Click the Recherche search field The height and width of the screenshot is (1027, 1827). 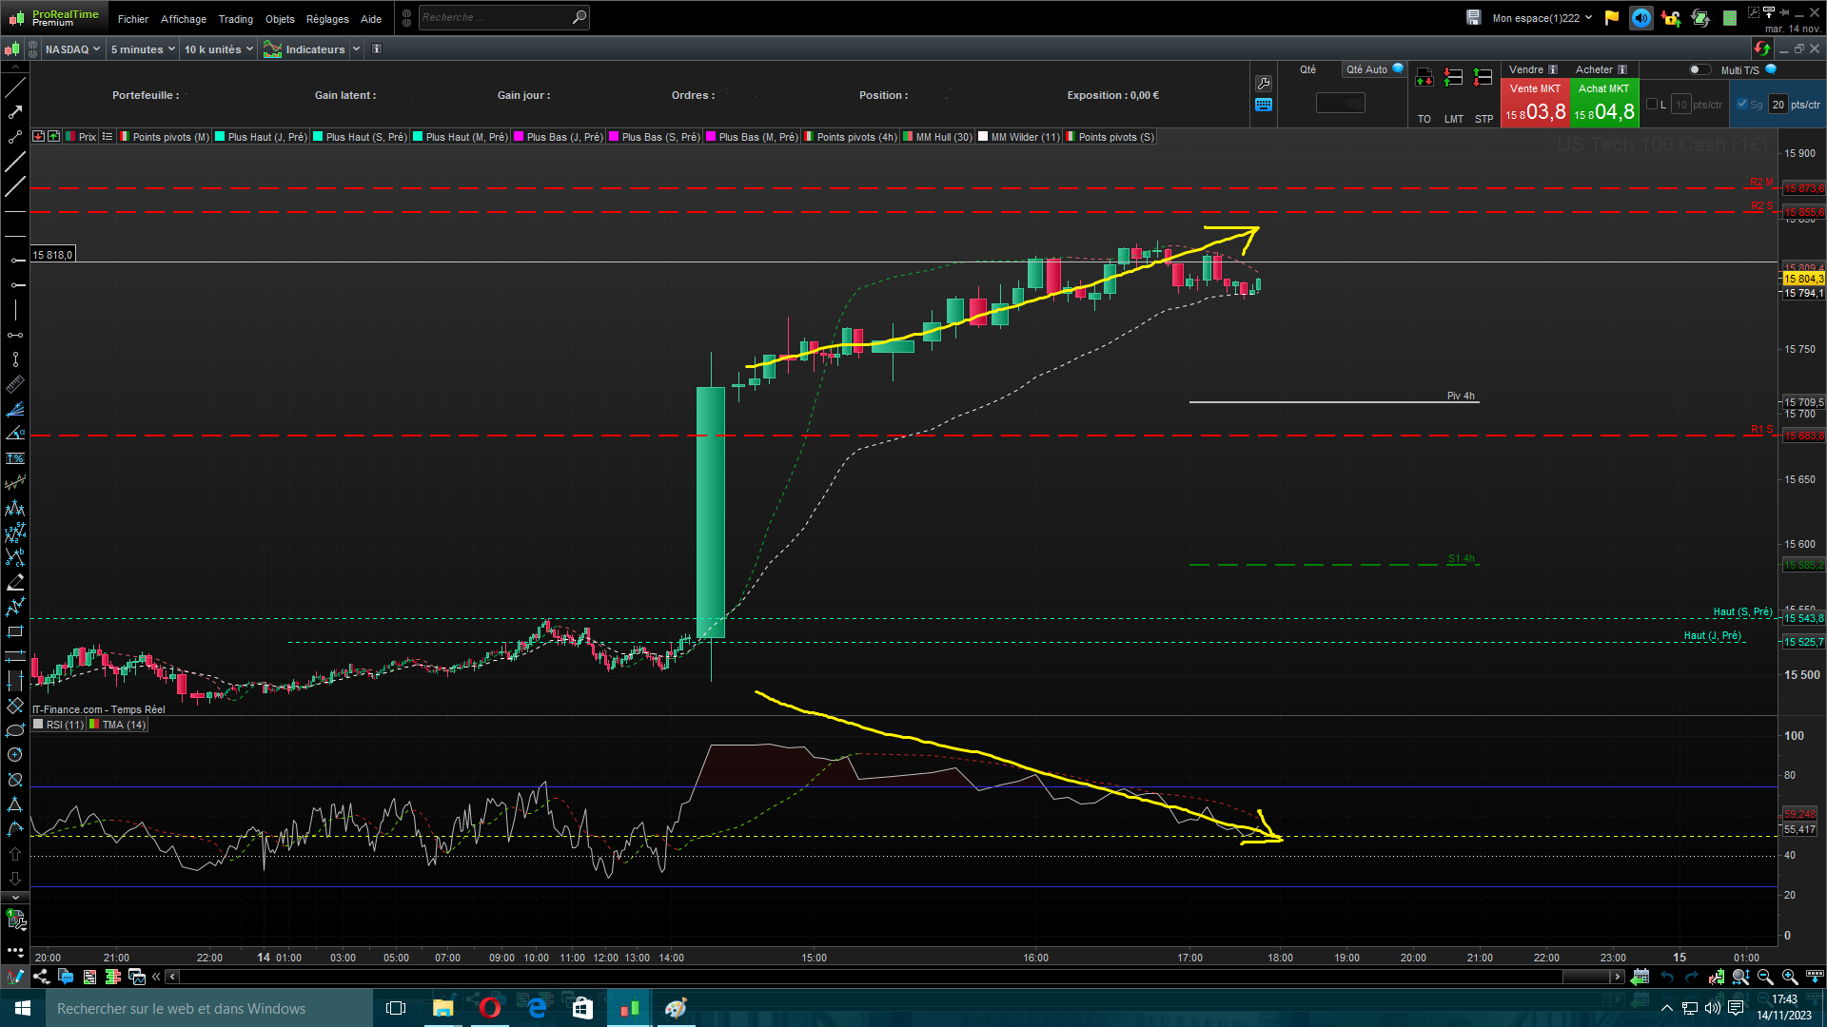tap(495, 17)
